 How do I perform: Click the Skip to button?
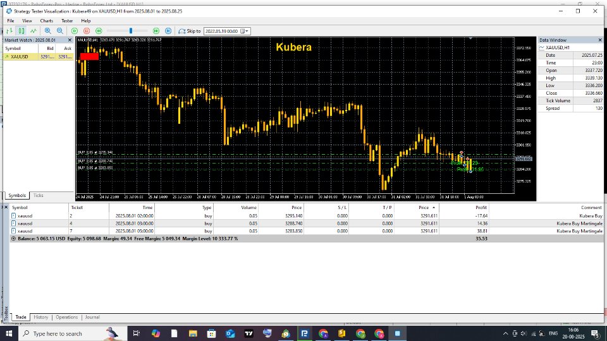point(189,31)
